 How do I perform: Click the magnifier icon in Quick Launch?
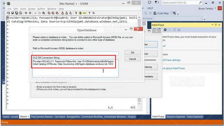click(x=201, y=2)
